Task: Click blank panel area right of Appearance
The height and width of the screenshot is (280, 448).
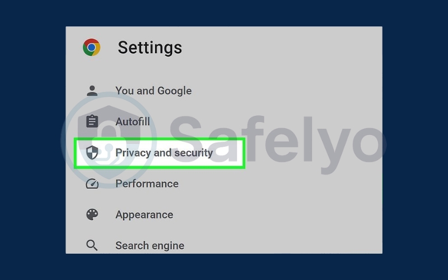Action: (280, 214)
